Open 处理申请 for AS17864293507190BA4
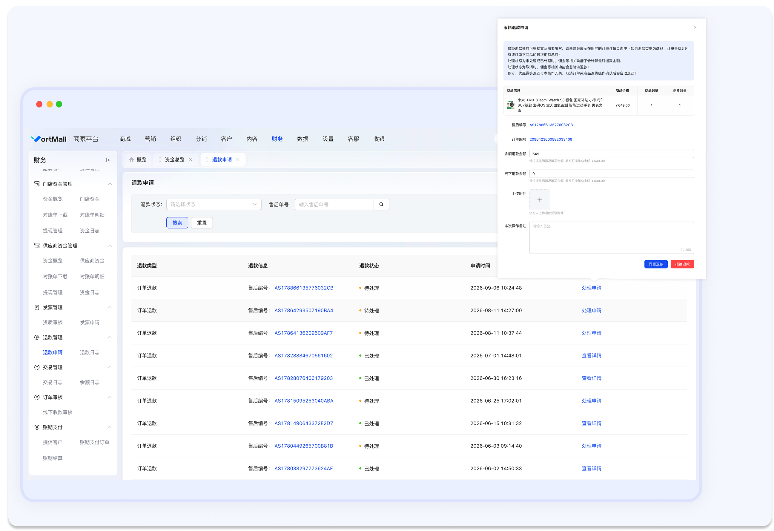Screen dimensions: 774x531 (x=592, y=311)
